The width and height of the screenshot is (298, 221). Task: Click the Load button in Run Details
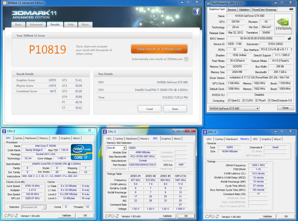click(150, 109)
